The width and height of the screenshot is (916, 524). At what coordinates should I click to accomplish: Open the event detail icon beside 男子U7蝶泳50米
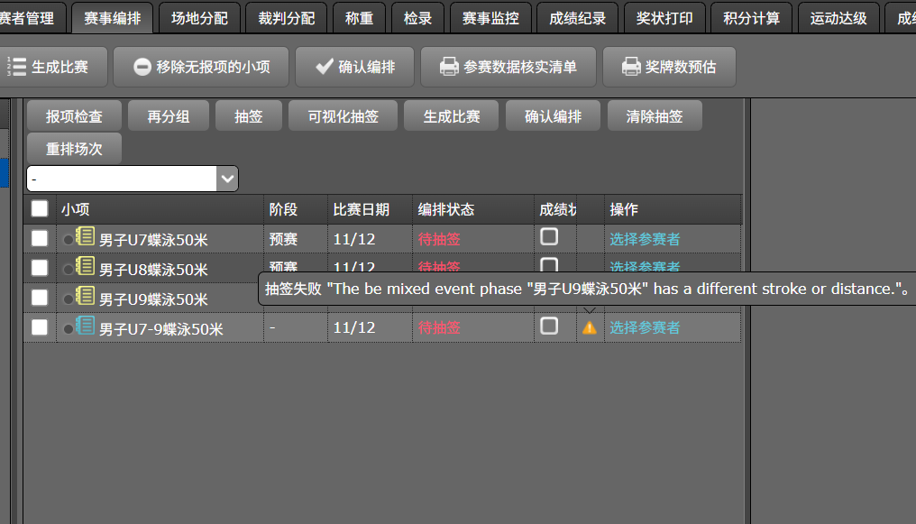[x=84, y=238]
